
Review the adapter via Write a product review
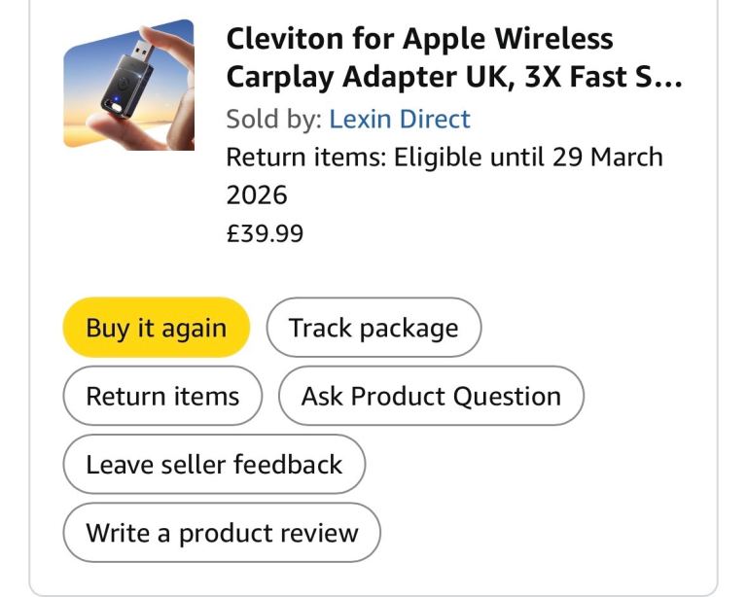click(x=222, y=533)
